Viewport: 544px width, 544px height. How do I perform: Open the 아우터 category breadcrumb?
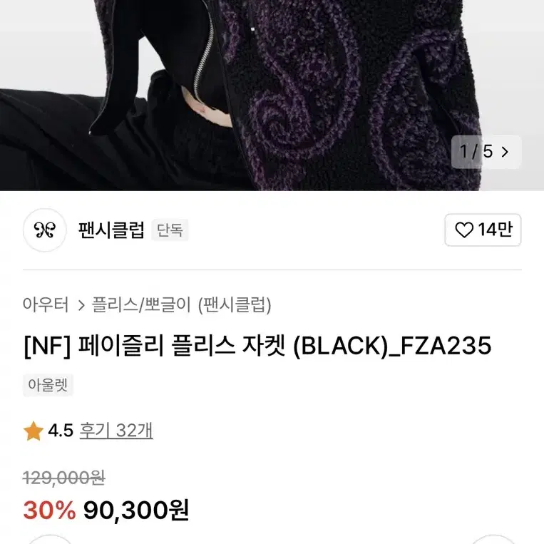(46, 304)
